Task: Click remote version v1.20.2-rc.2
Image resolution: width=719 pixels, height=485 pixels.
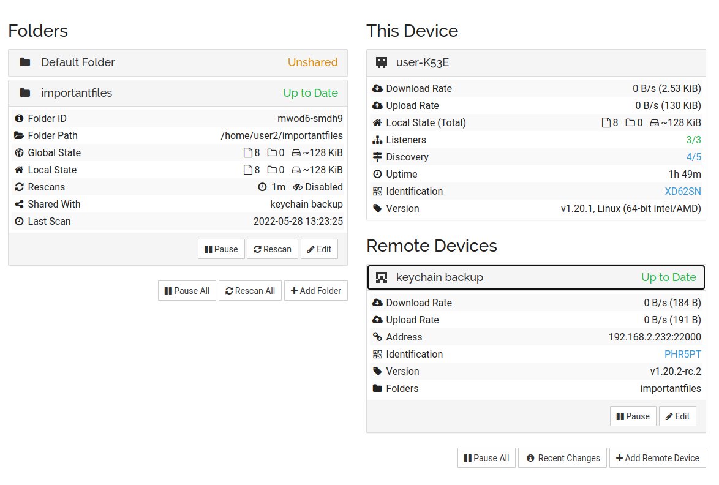Action: [x=676, y=371]
